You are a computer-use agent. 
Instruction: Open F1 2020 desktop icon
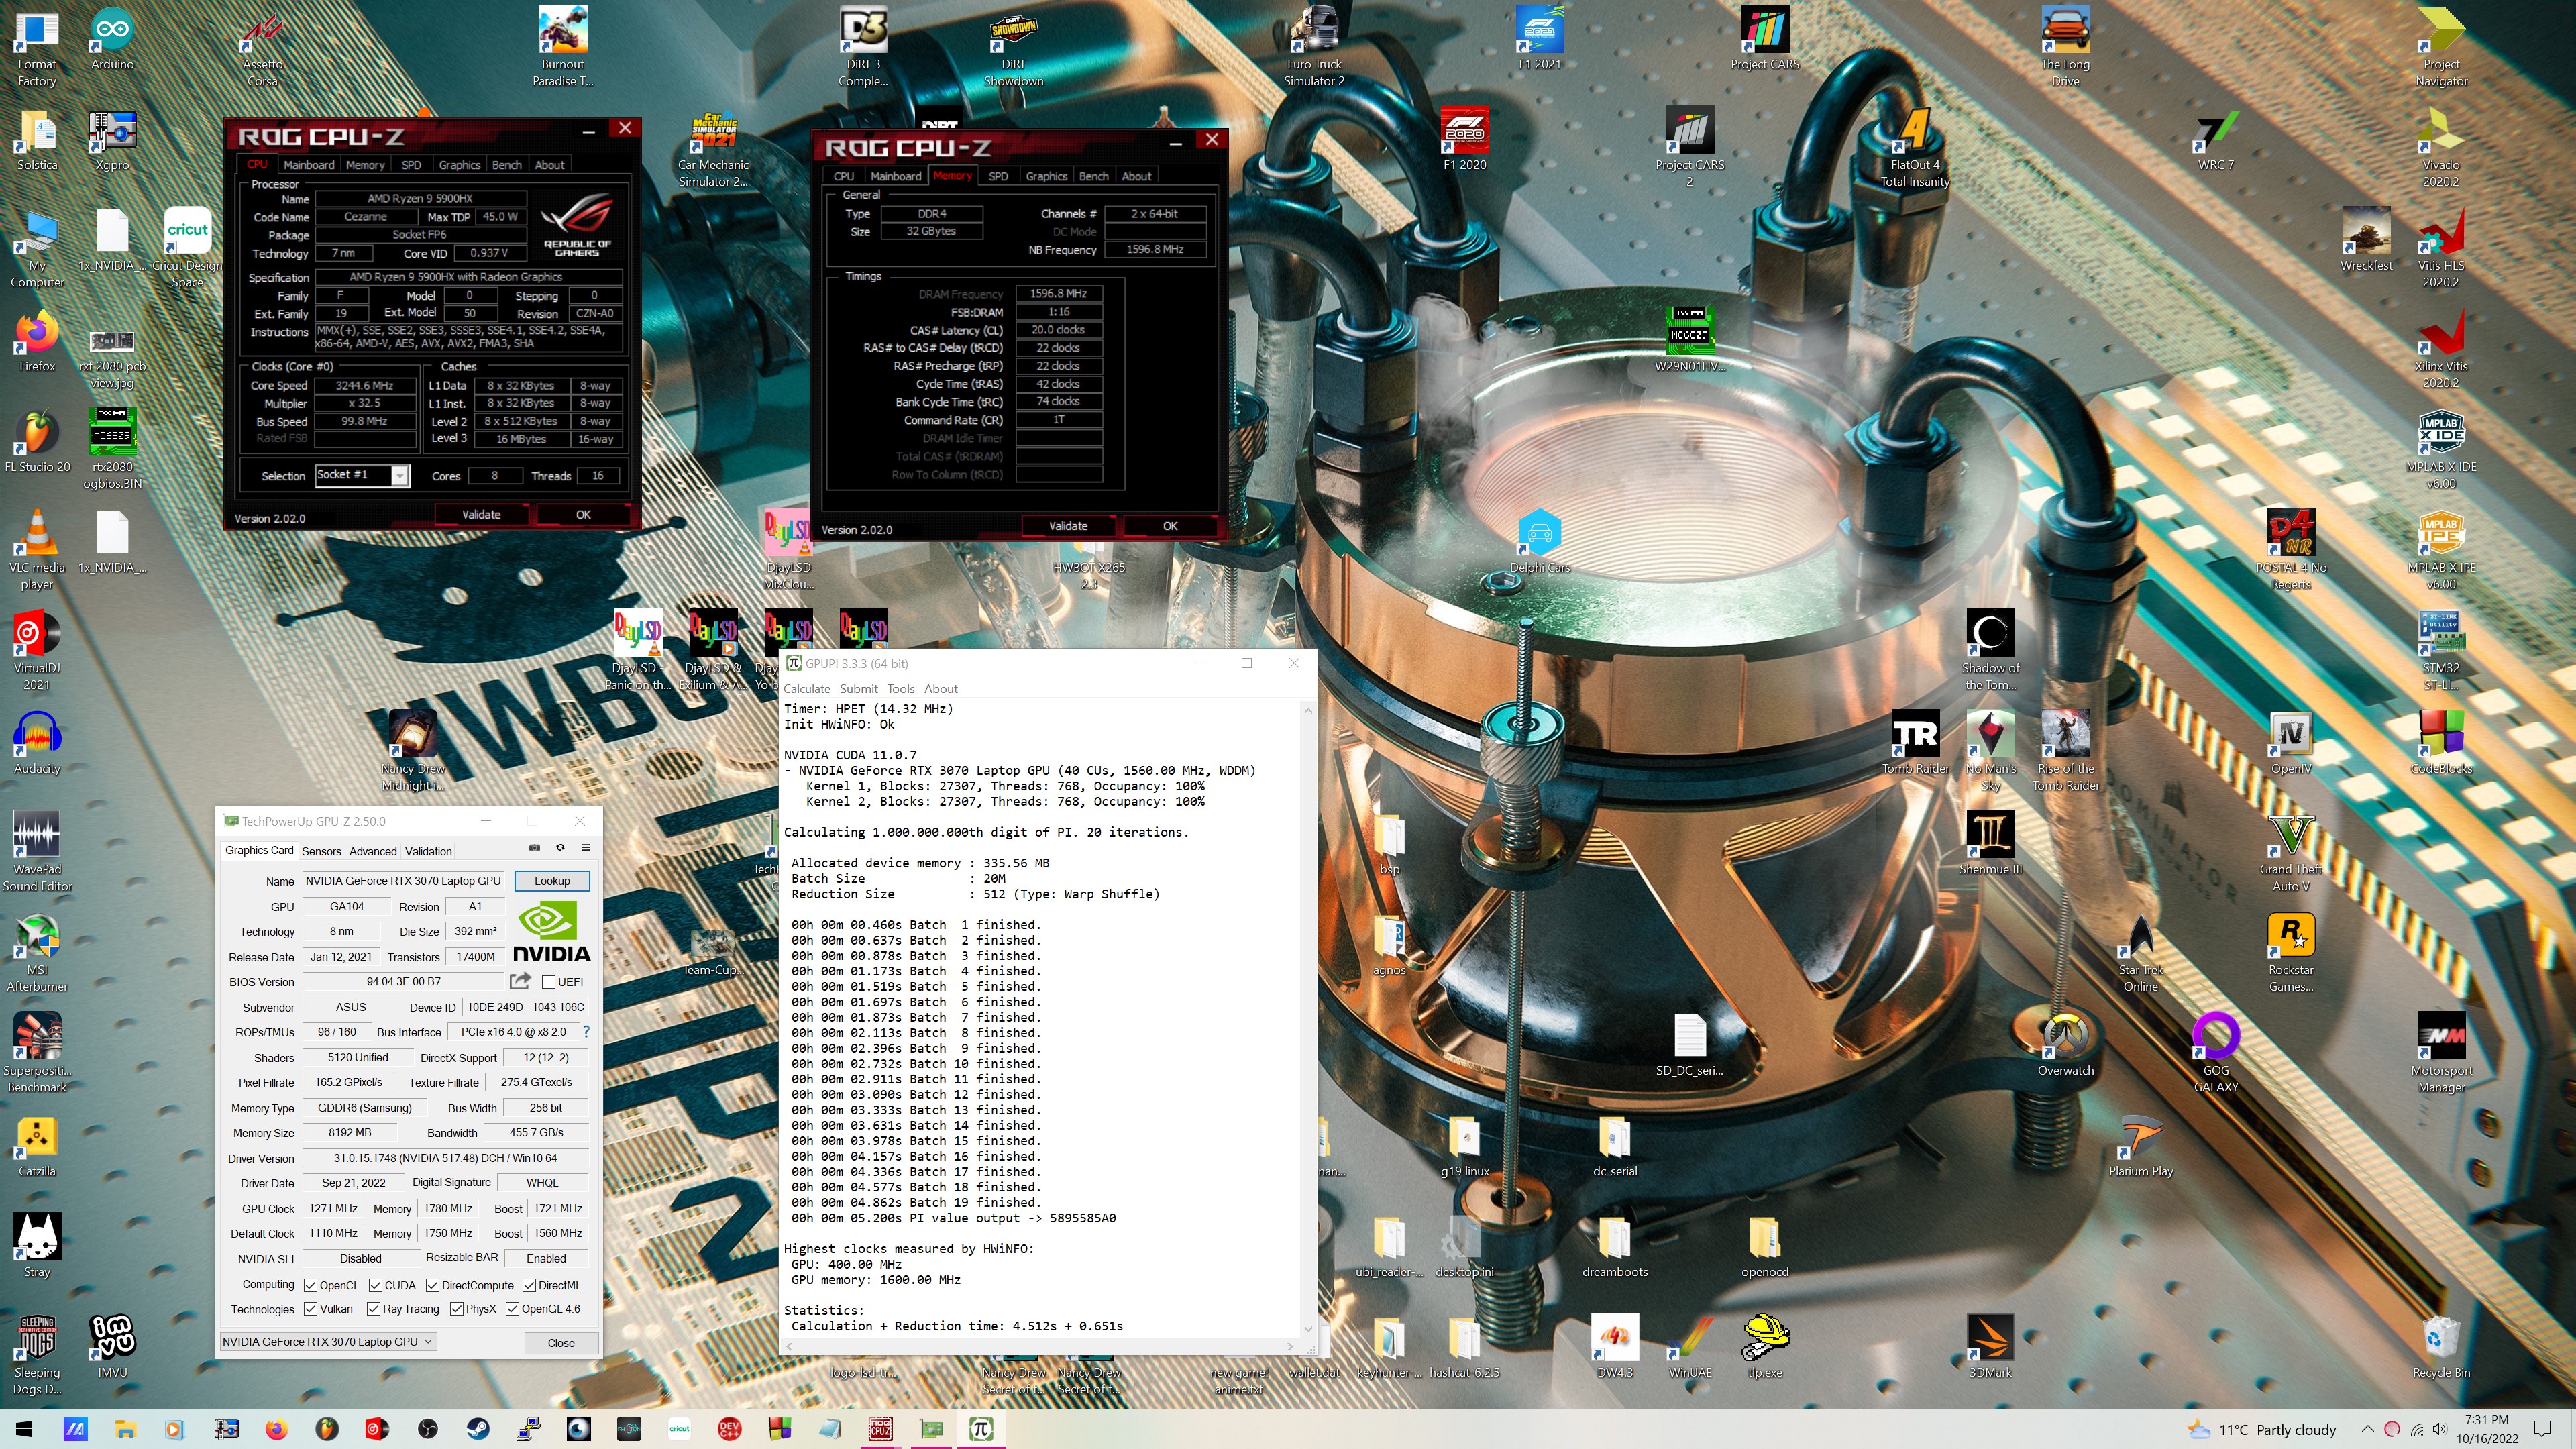point(1464,139)
